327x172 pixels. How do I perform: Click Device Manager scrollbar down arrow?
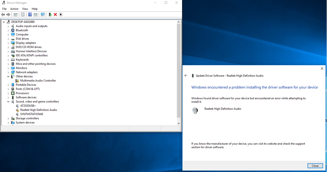[x=179, y=123]
